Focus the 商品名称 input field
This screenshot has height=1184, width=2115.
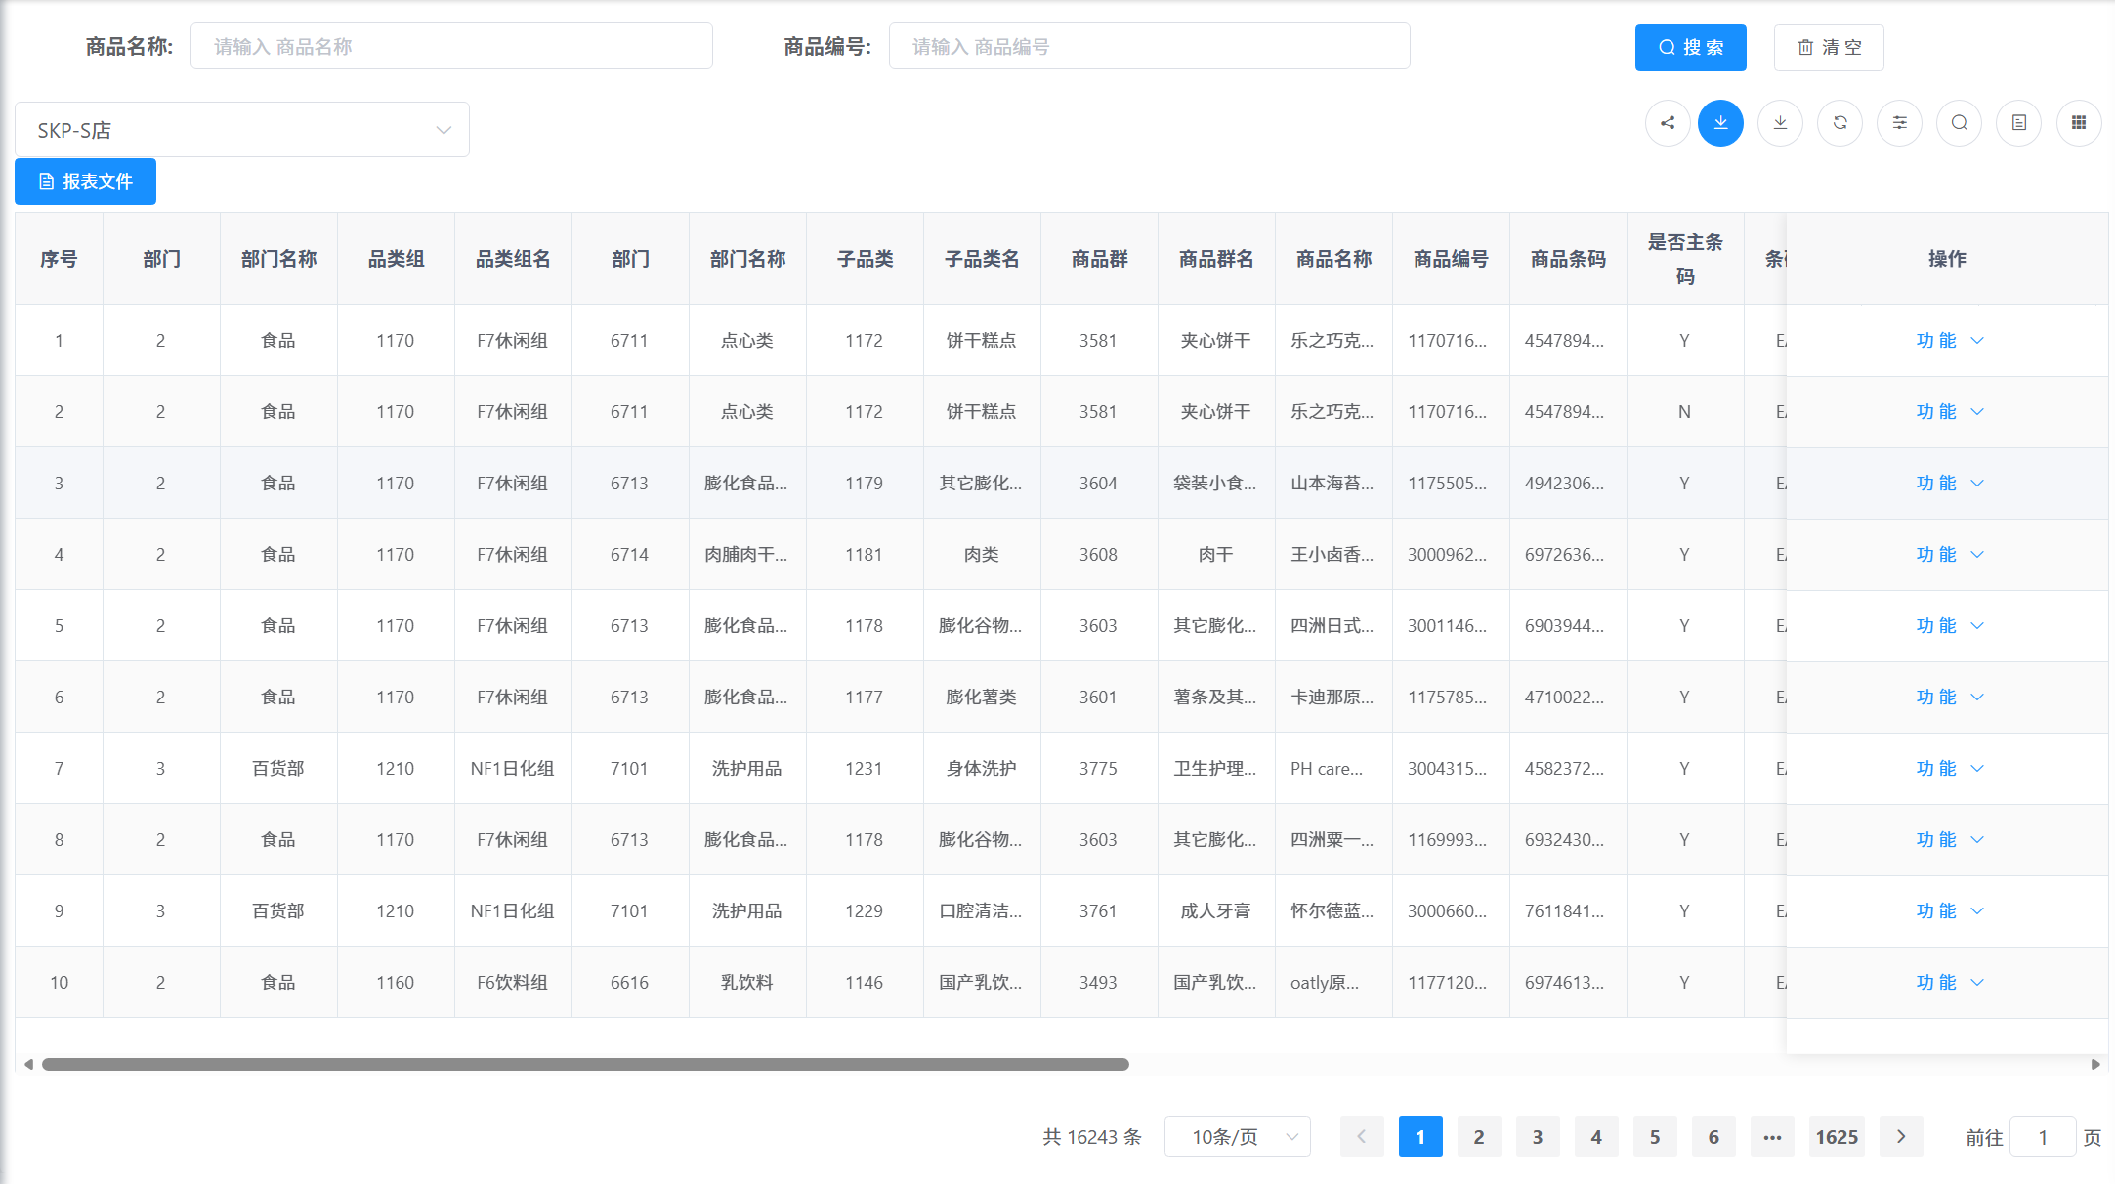coord(451,47)
